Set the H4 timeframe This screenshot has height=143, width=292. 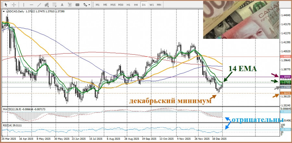pyautogui.click(x=136, y=5)
